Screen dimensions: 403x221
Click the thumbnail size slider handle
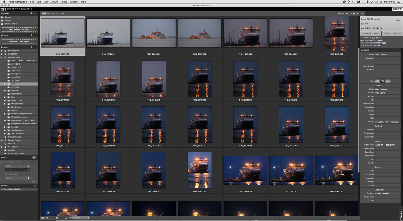[x=57, y=218]
